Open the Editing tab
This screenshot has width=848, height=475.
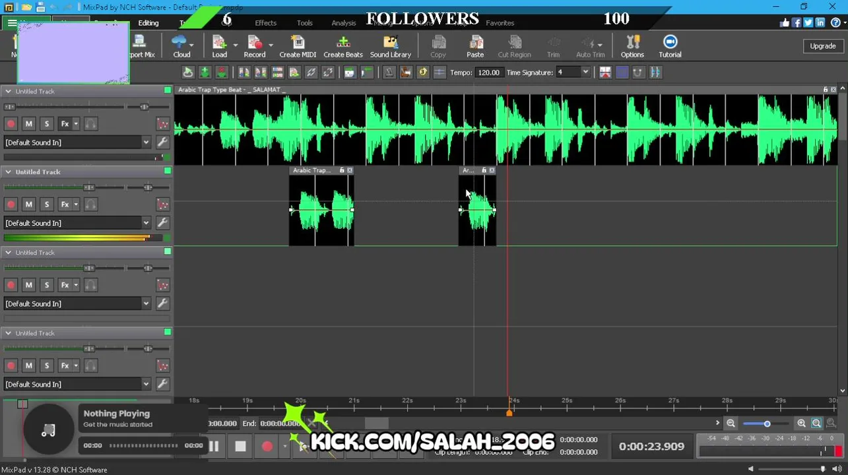(x=148, y=23)
